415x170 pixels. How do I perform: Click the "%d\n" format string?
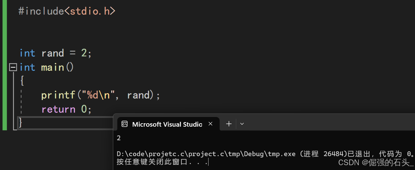tap(98, 95)
